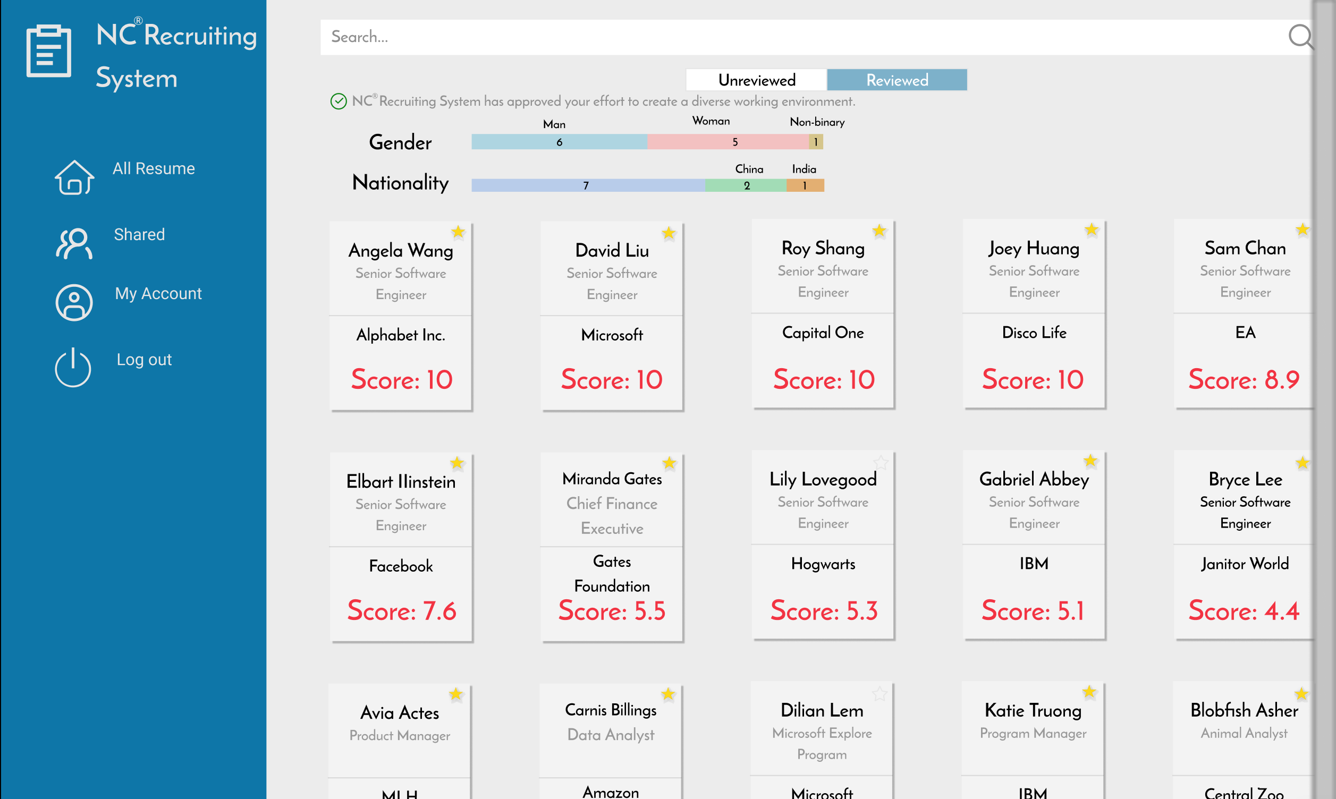Screen dimensions: 1336x799
Task: Click the Woman gender bar segment
Action: [x=728, y=142]
